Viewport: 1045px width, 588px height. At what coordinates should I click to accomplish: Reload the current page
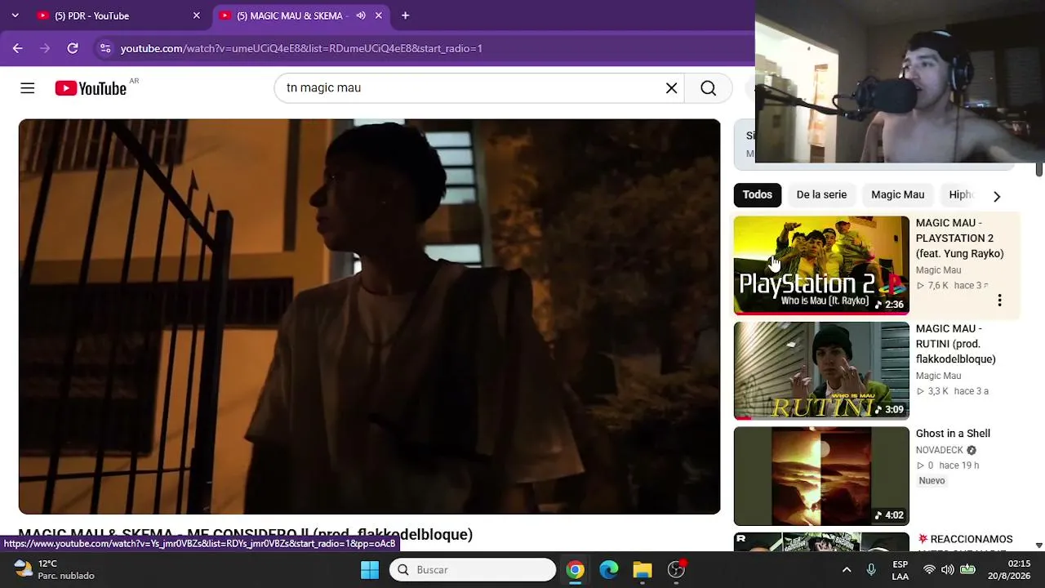[73, 48]
